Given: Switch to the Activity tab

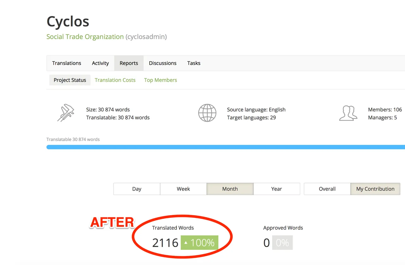Looking at the screenshot, I should [100, 63].
